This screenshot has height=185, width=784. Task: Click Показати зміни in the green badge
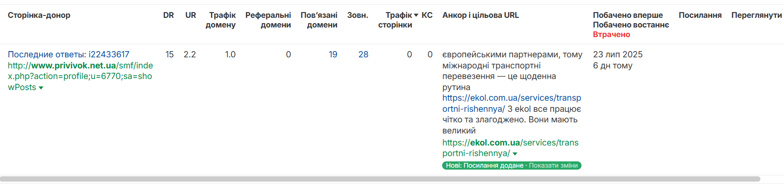(553, 165)
